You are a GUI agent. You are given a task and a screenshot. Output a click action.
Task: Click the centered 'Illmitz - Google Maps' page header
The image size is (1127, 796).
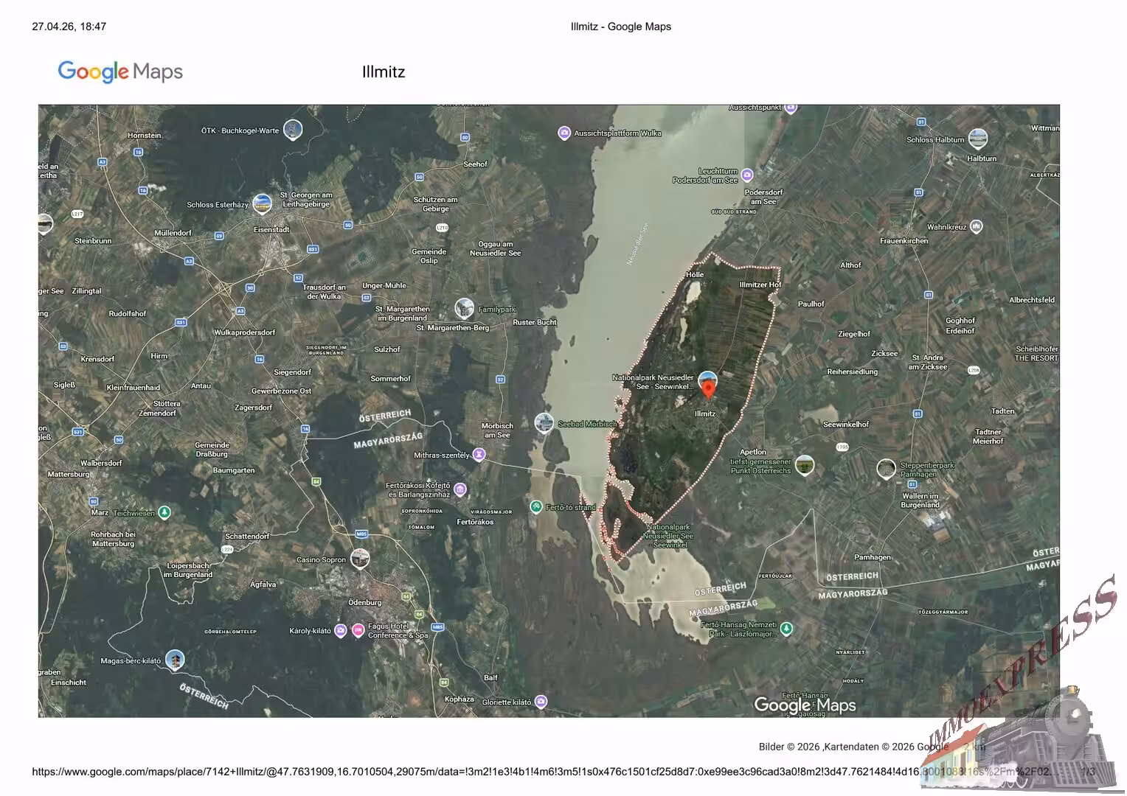pyautogui.click(x=621, y=27)
